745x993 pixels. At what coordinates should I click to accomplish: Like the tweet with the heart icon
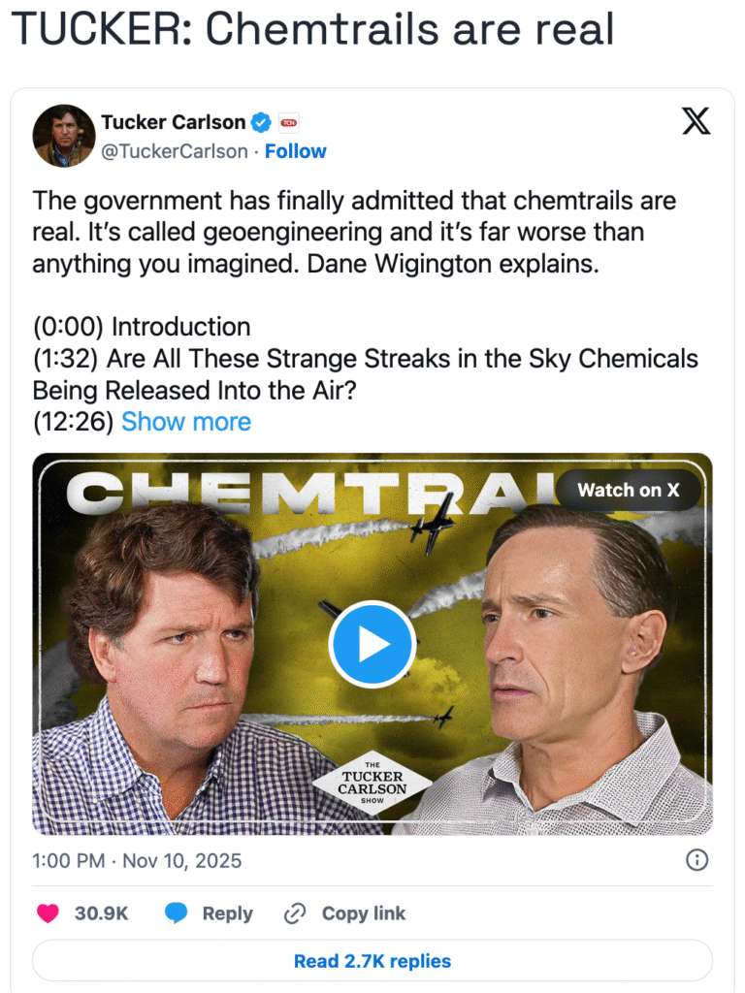pyautogui.click(x=48, y=913)
